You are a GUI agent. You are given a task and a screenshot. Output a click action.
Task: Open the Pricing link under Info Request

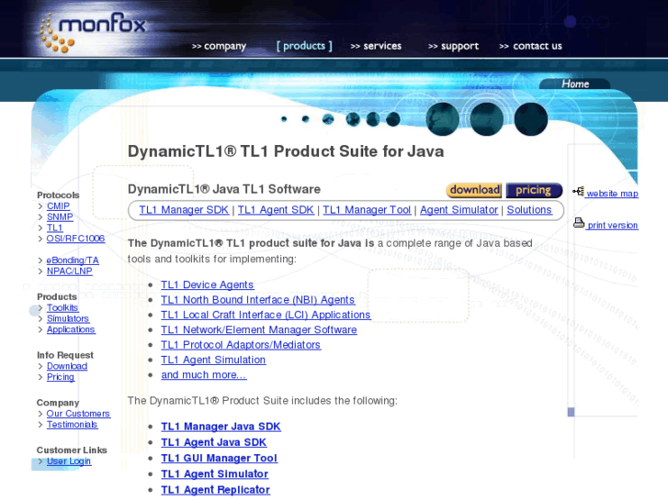click(60, 377)
